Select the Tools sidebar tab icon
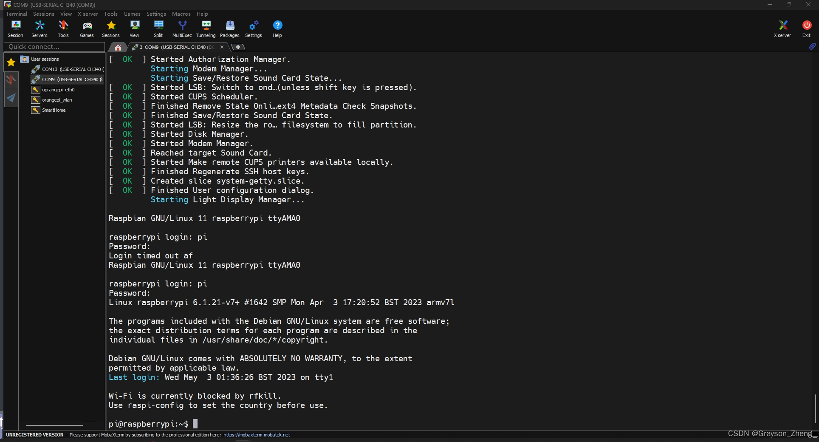 coord(11,80)
